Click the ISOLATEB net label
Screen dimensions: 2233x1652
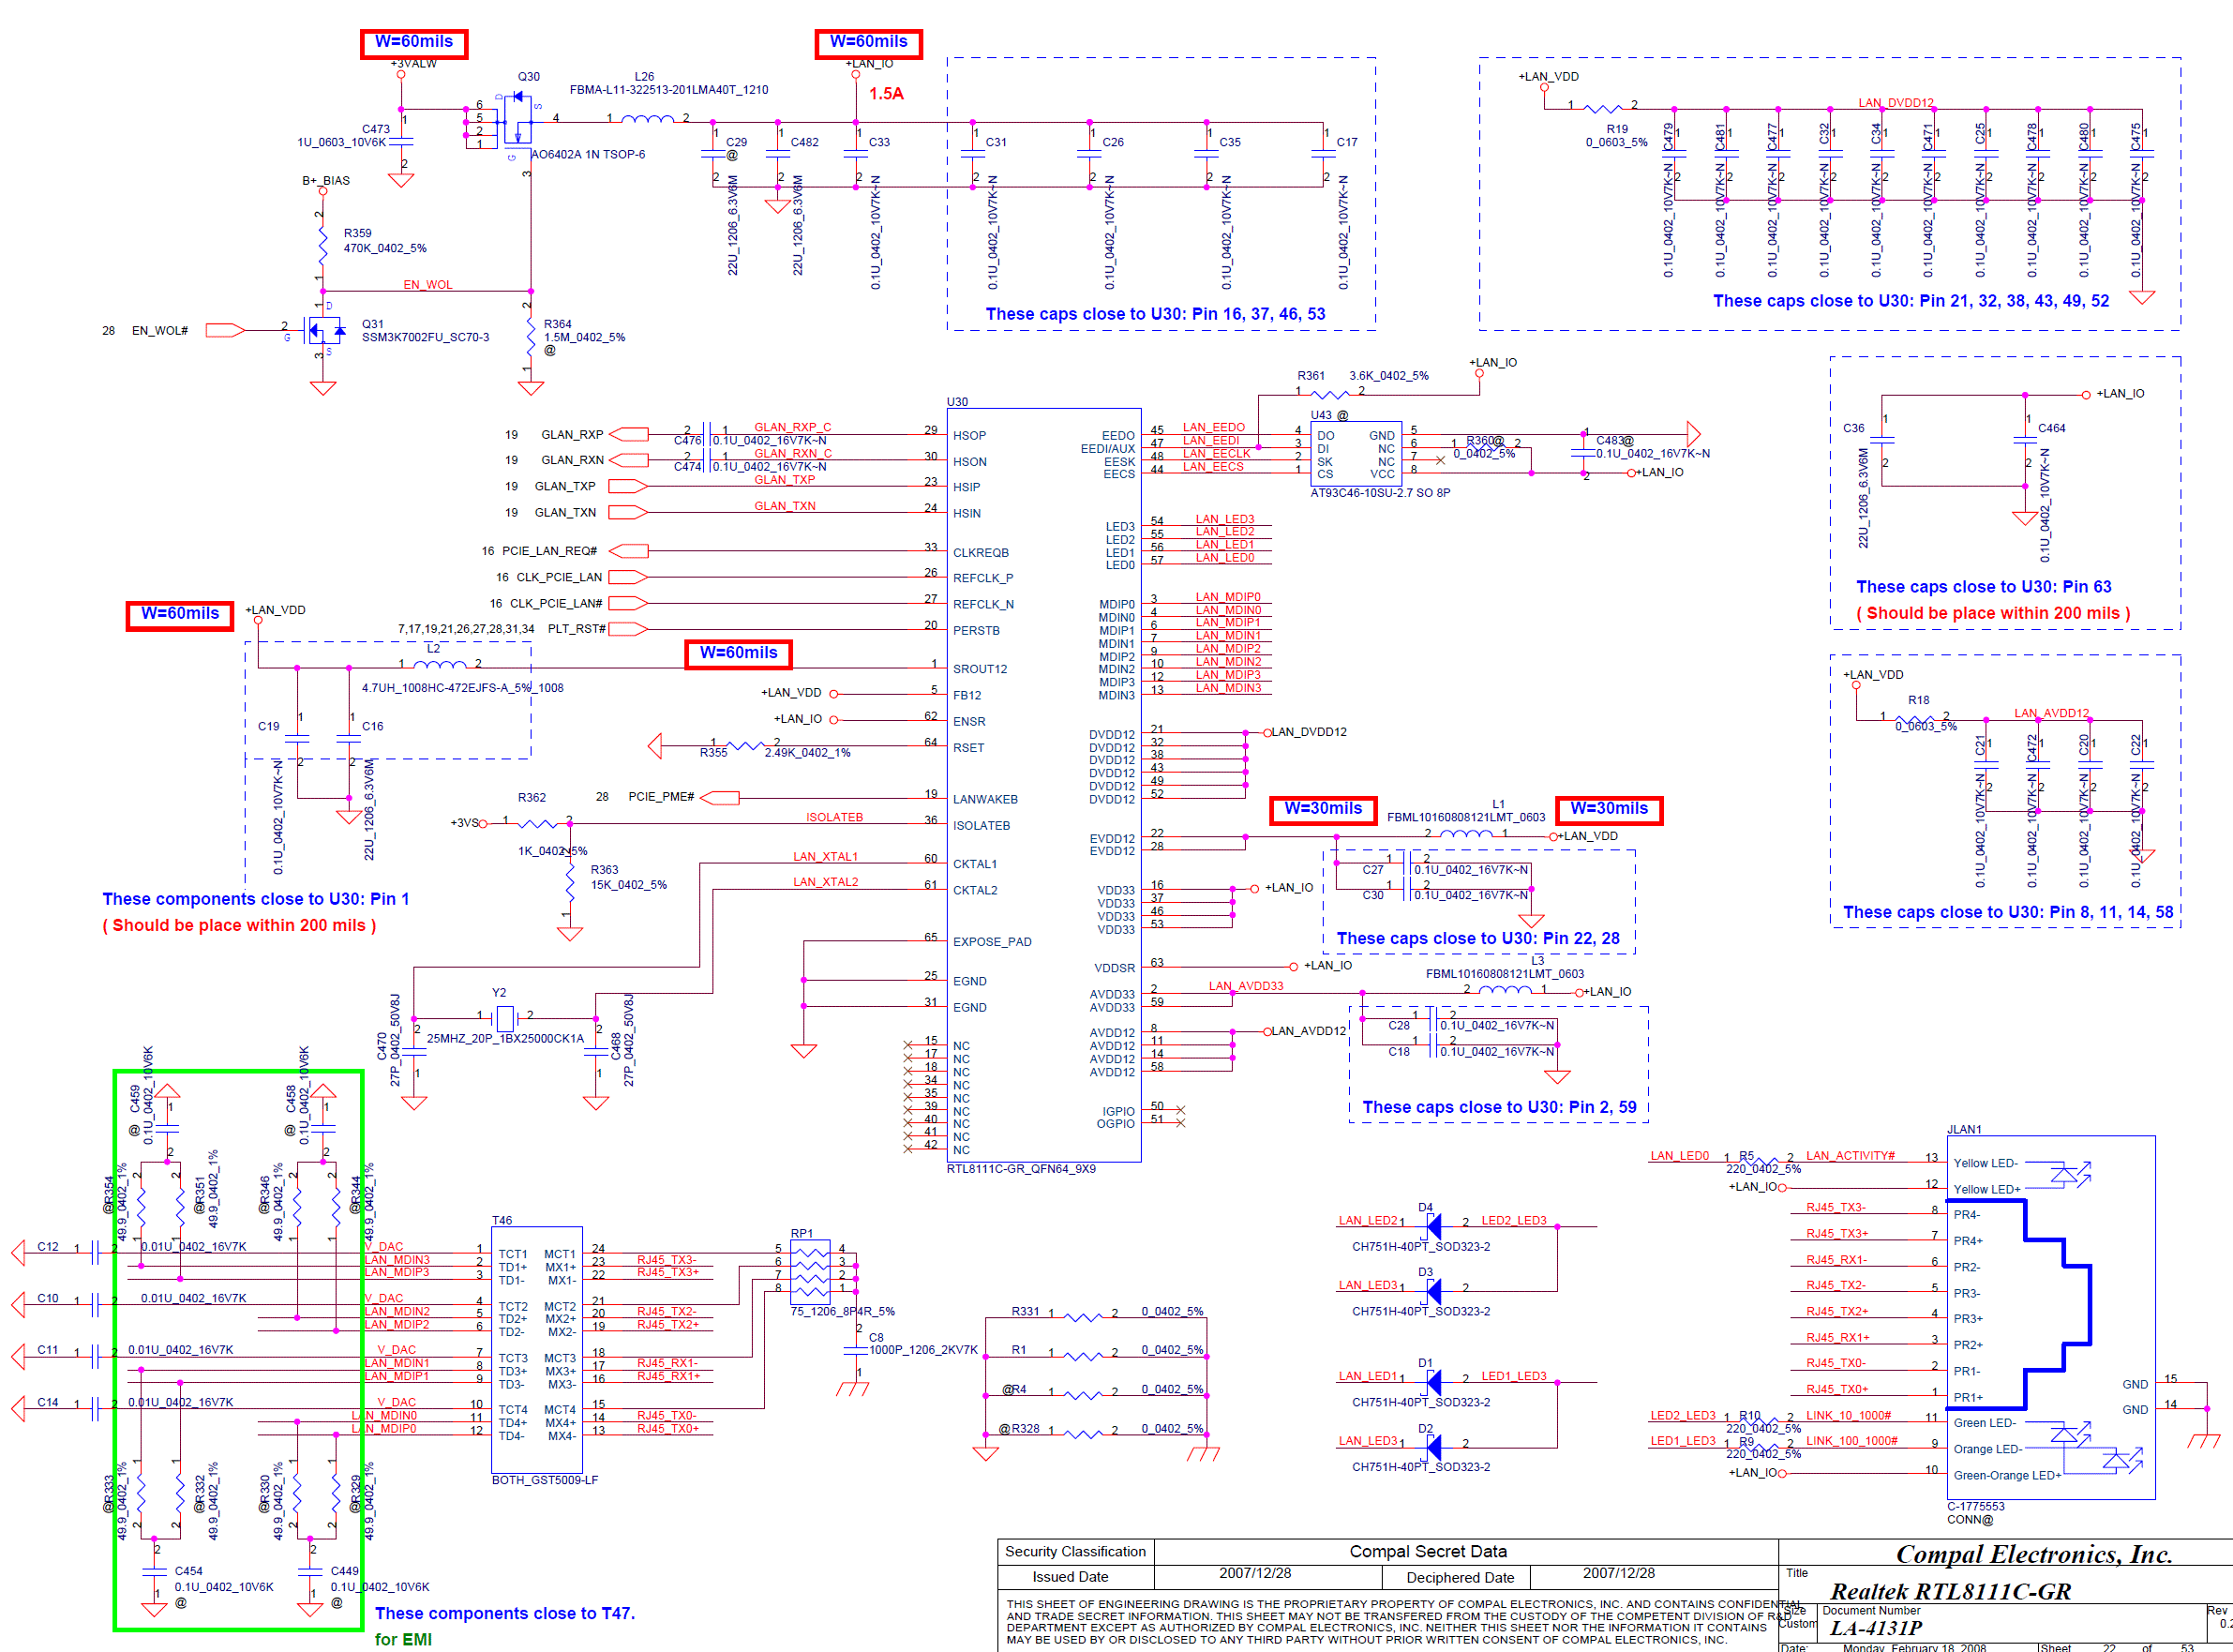[x=834, y=817]
